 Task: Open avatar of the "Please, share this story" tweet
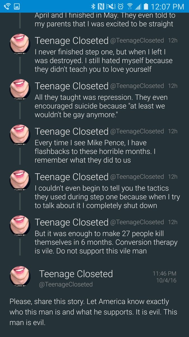point(20,277)
